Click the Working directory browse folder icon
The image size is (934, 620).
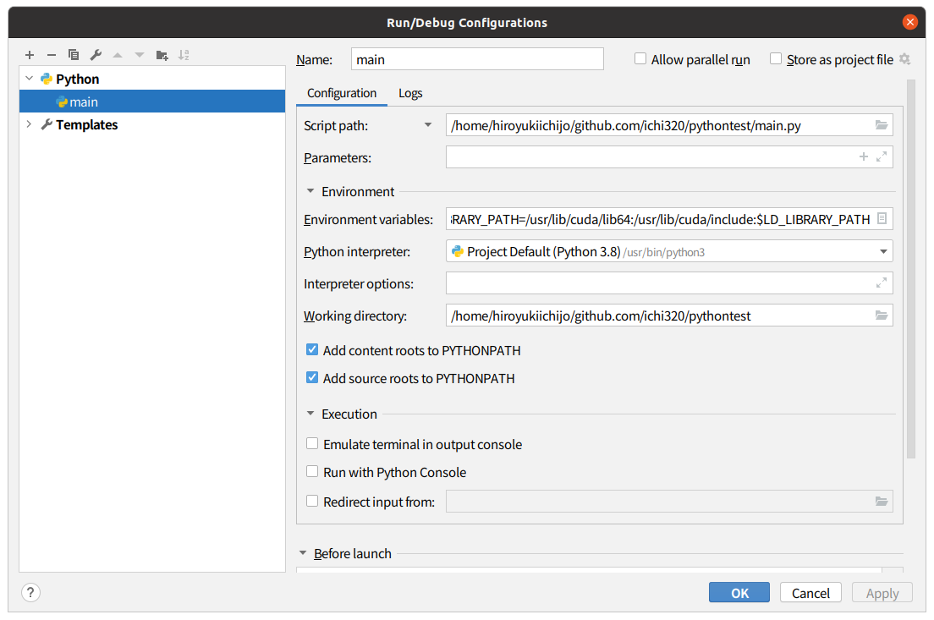tap(882, 315)
